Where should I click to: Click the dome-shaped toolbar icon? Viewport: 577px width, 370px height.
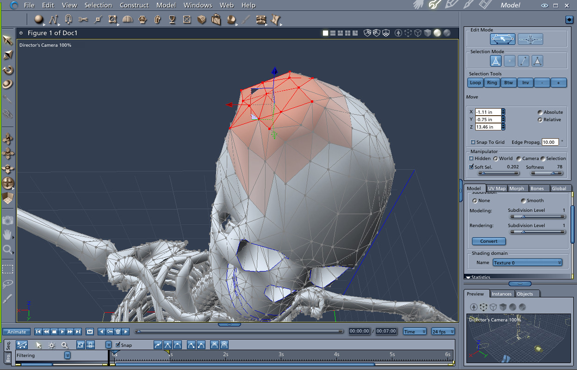point(127,19)
